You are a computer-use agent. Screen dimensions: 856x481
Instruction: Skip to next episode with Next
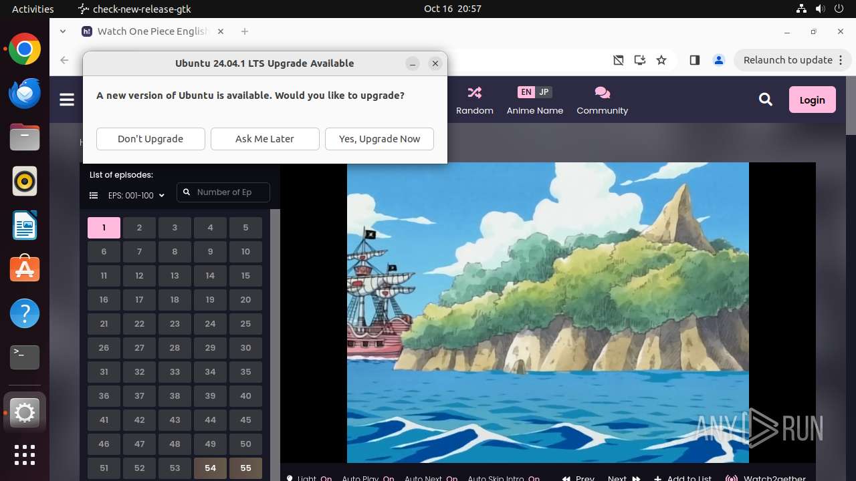[x=623, y=478]
